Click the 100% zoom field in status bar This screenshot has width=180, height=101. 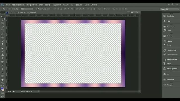[9, 91]
